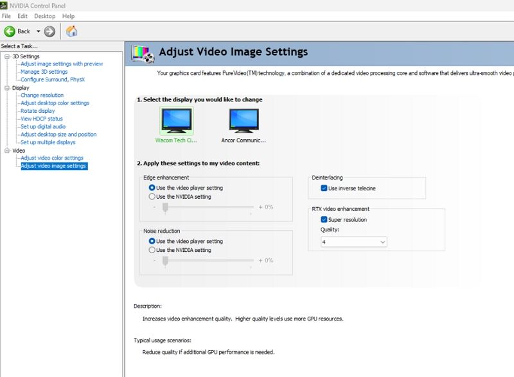Click the 'Quality:' label text
This screenshot has height=377, width=514.
pos(330,230)
